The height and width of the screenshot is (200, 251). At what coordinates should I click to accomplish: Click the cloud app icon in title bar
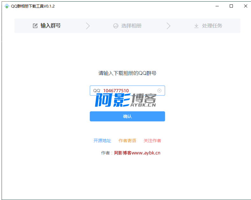click(7, 6)
